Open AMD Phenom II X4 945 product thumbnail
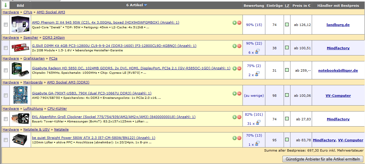 (x=20, y=25)
